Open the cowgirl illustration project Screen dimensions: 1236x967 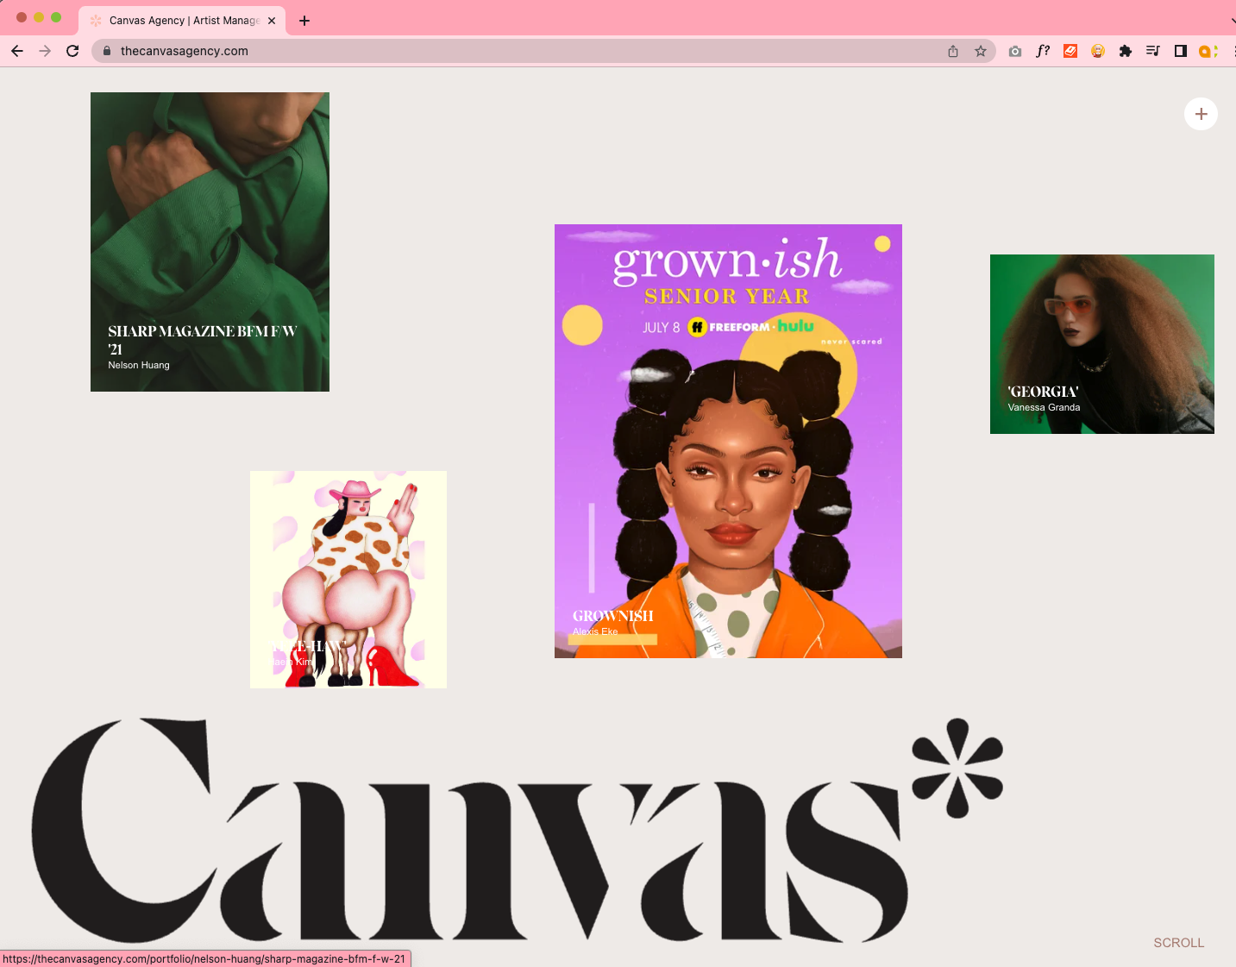click(x=348, y=580)
